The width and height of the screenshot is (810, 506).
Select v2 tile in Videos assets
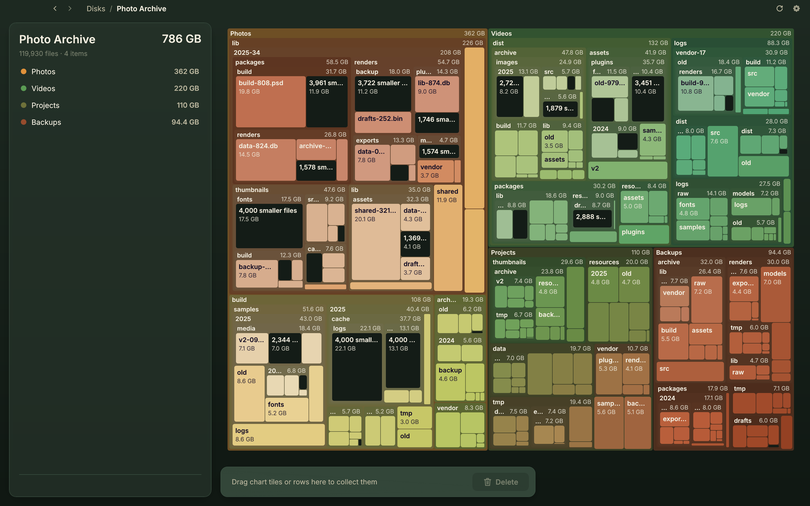pyautogui.click(x=627, y=170)
